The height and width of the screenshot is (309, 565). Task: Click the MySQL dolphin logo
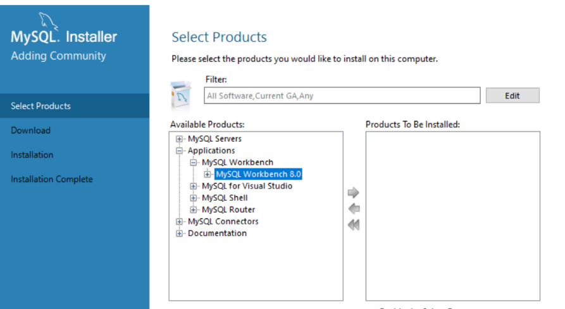click(48, 20)
